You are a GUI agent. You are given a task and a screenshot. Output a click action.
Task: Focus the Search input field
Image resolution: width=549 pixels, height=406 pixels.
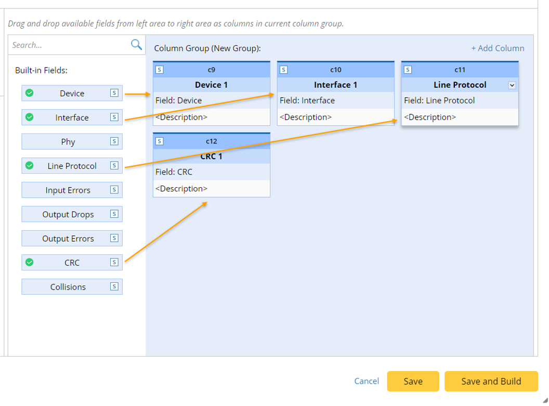pyautogui.click(x=69, y=45)
